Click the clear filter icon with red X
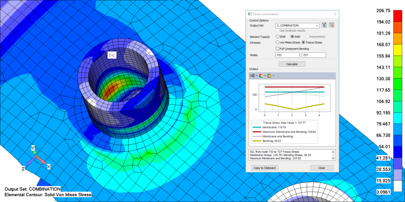The image size is (405, 202). coord(332,25)
